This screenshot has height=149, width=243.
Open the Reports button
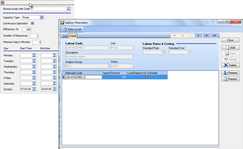pos(230,79)
